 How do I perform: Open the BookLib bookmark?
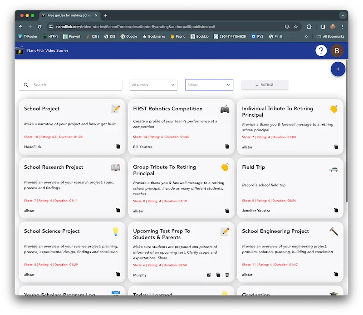(199, 37)
